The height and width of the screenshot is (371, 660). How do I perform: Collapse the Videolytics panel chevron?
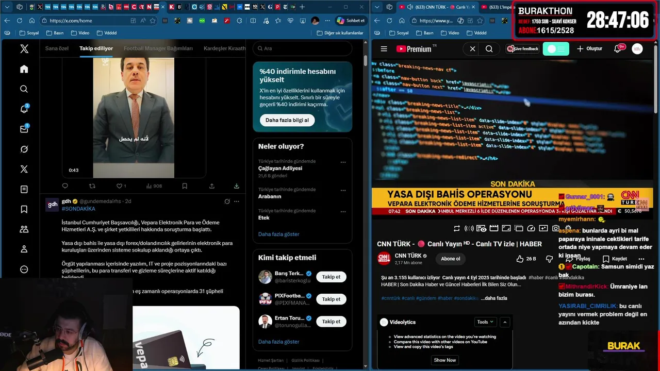click(505, 322)
